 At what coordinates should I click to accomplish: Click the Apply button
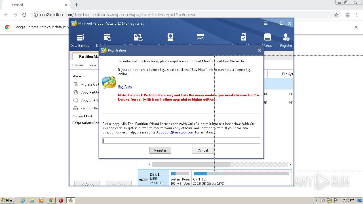(87, 184)
